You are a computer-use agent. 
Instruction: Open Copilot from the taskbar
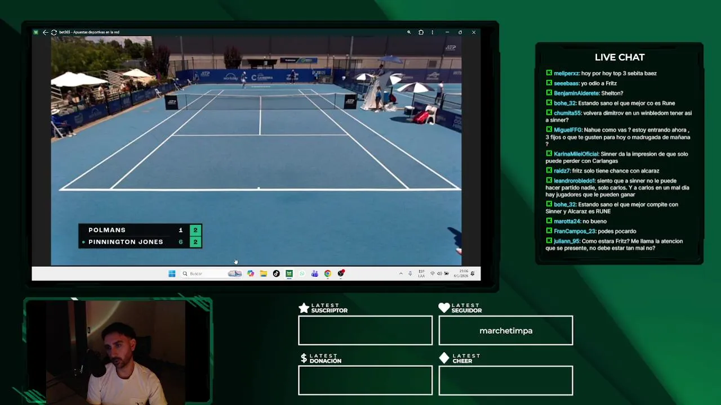pos(251,273)
